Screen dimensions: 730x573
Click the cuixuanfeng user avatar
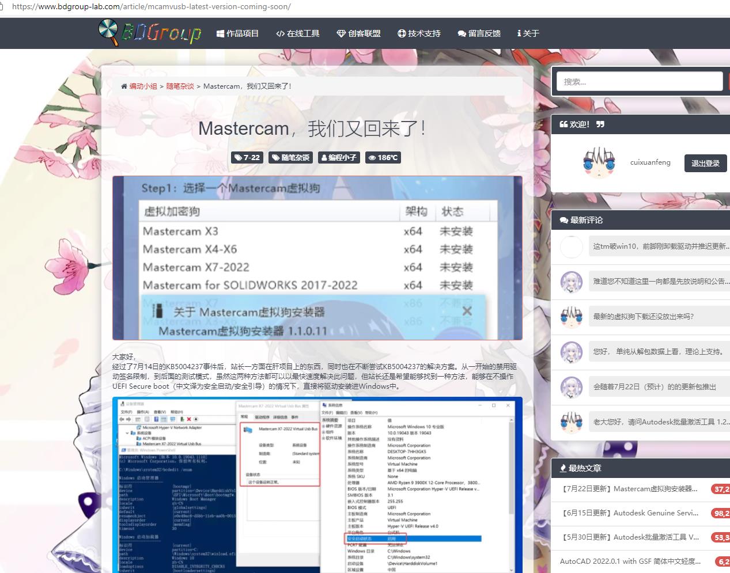pos(599,163)
